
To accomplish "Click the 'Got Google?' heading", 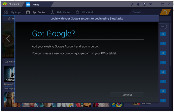I will [x=53, y=33].
